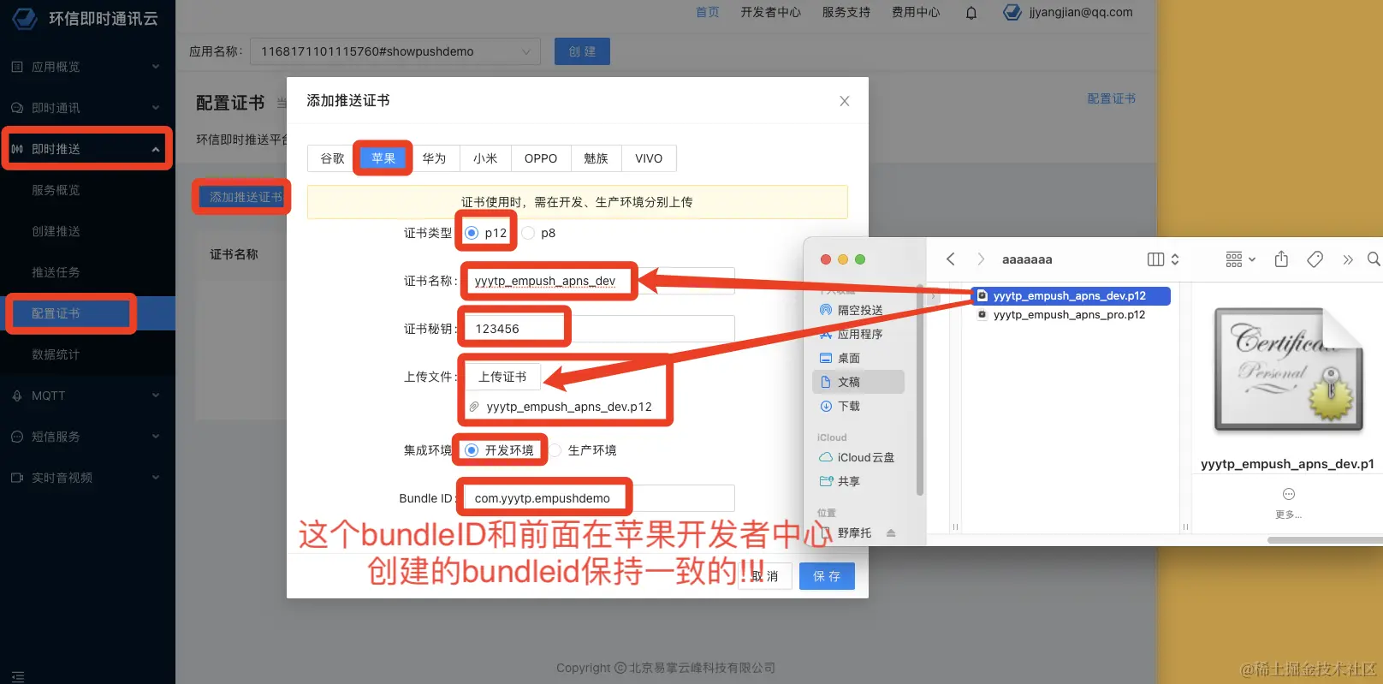Click the notification bell icon
The height and width of the screenshot is (684, 1383).
[971, 13]
